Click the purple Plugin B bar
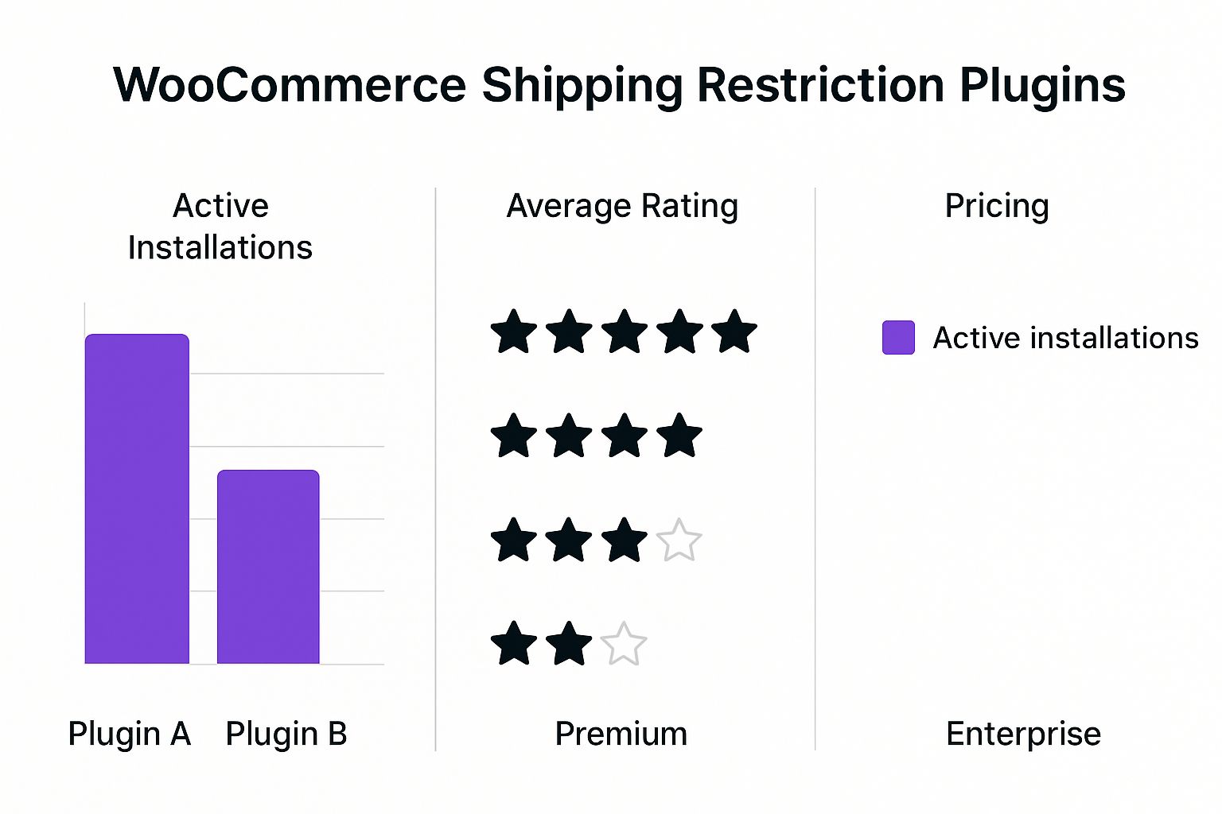This screenshot has height=814, width=1222. tap(268, 567)
